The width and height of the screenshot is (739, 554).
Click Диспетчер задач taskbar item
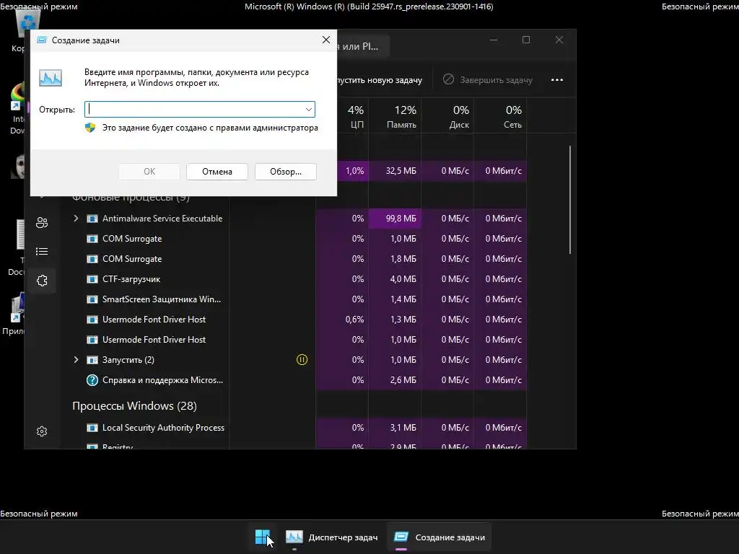(332, 537)
